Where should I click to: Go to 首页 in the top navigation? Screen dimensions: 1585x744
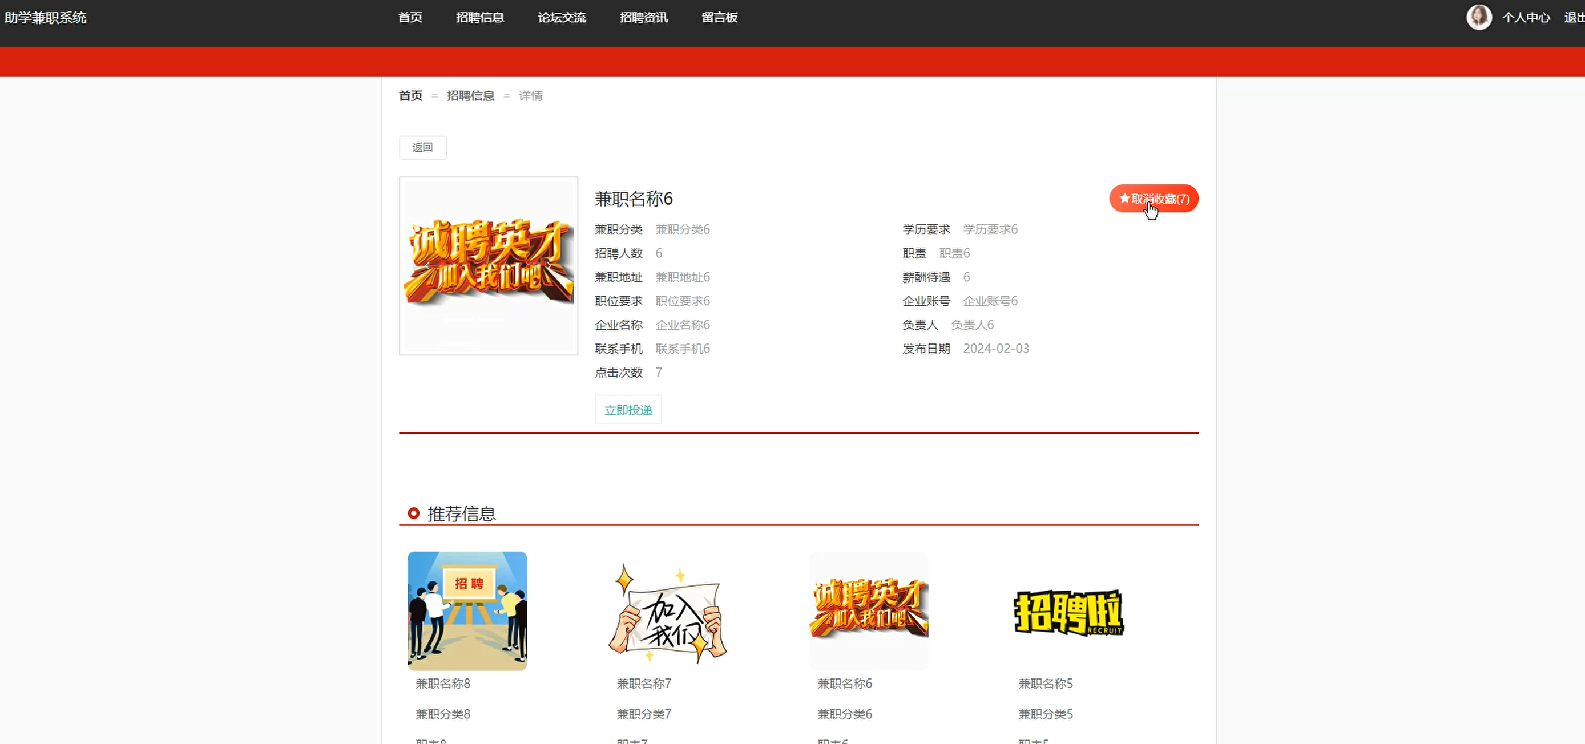(410, 17)
